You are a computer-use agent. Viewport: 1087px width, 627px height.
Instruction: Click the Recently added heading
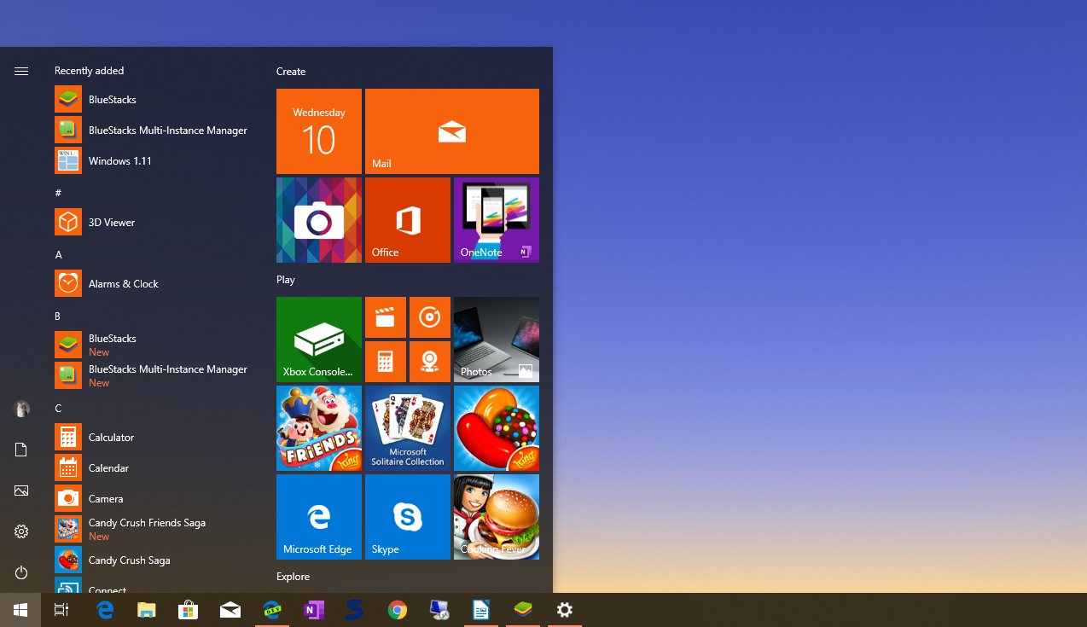pyautogui.click(x=89, y=71)
